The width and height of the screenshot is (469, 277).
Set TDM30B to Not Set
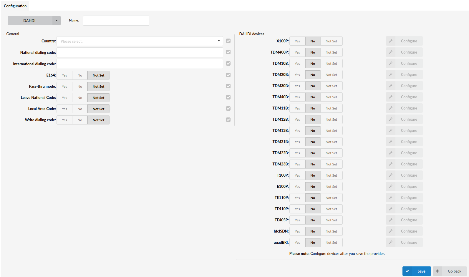(x=331, y=86)
